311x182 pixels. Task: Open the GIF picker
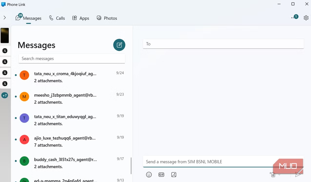[161, 175]
